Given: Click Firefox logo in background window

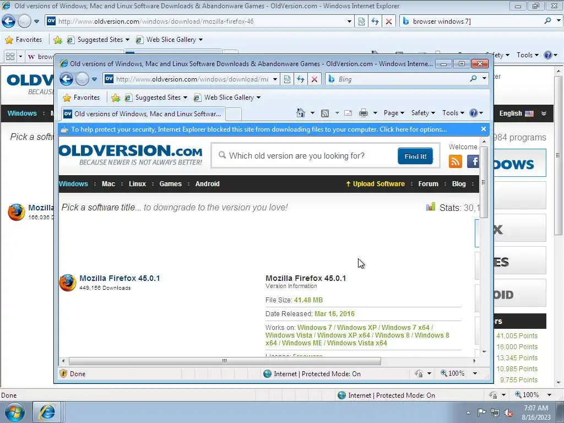Looking at the screenshot, I should click(x=17, y=212).
